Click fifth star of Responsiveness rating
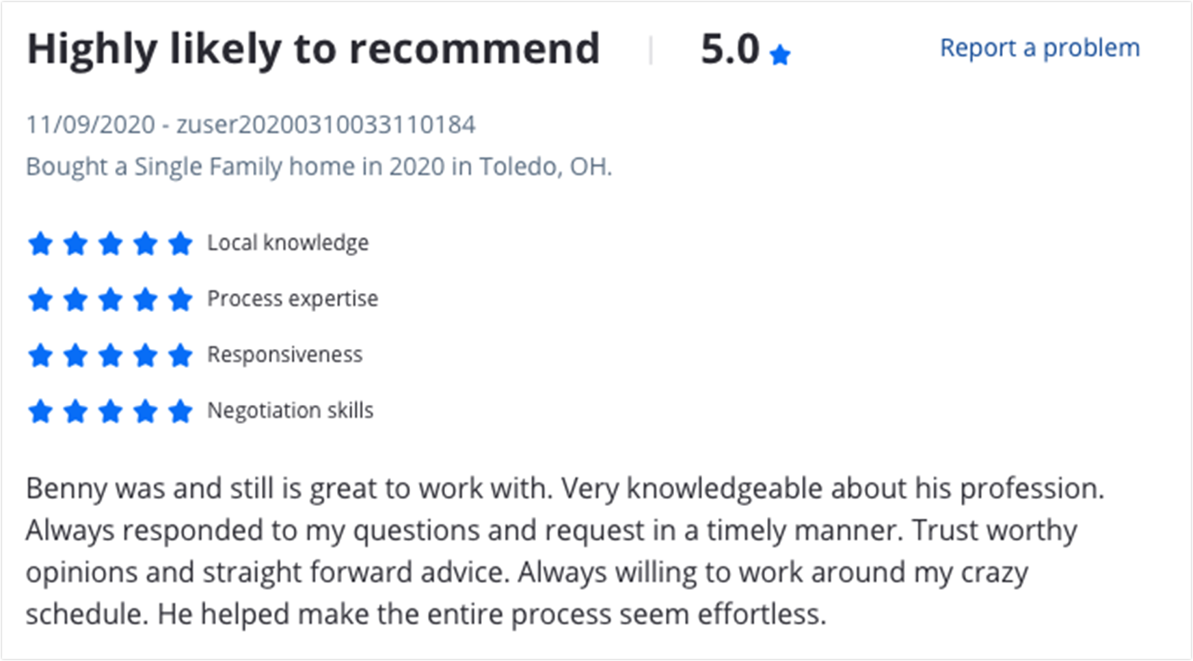Image resolution: width=1193 pixels, height=661 pixels. [x=180, y=355]
